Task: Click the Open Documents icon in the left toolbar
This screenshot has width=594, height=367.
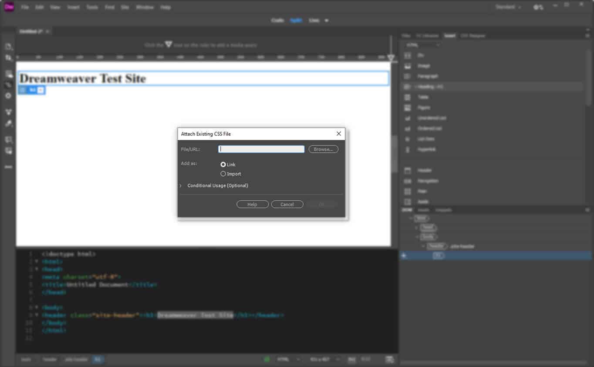Action: tap(9, 47)
